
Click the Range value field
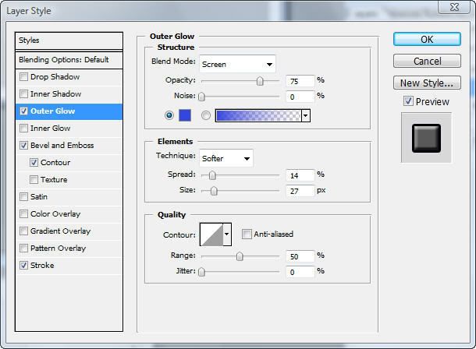pos(300,256)
